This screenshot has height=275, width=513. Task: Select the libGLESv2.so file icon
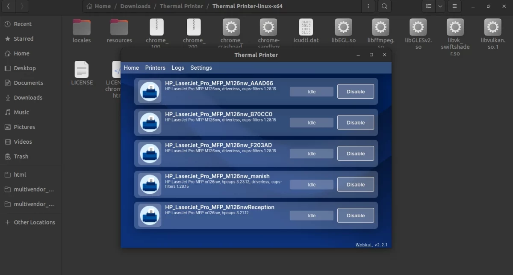[418, 27]
